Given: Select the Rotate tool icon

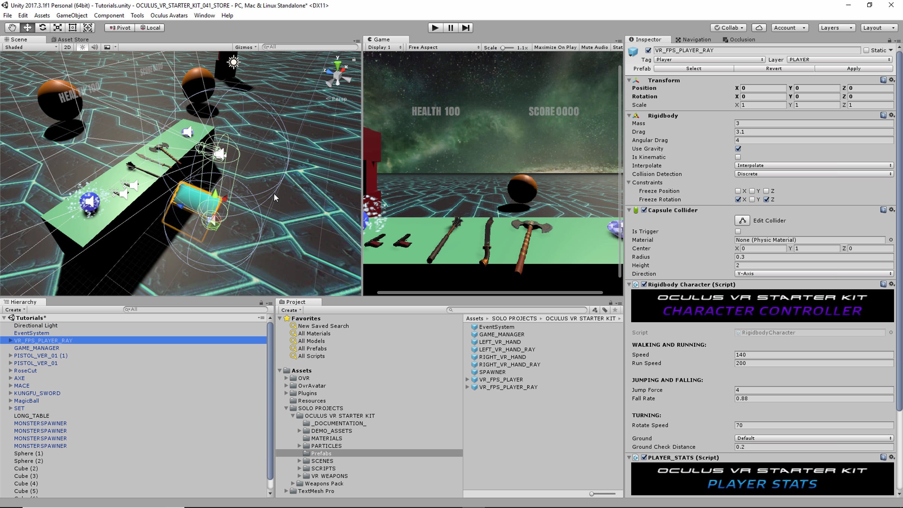Looking at the screenshot, I should 43,27.
